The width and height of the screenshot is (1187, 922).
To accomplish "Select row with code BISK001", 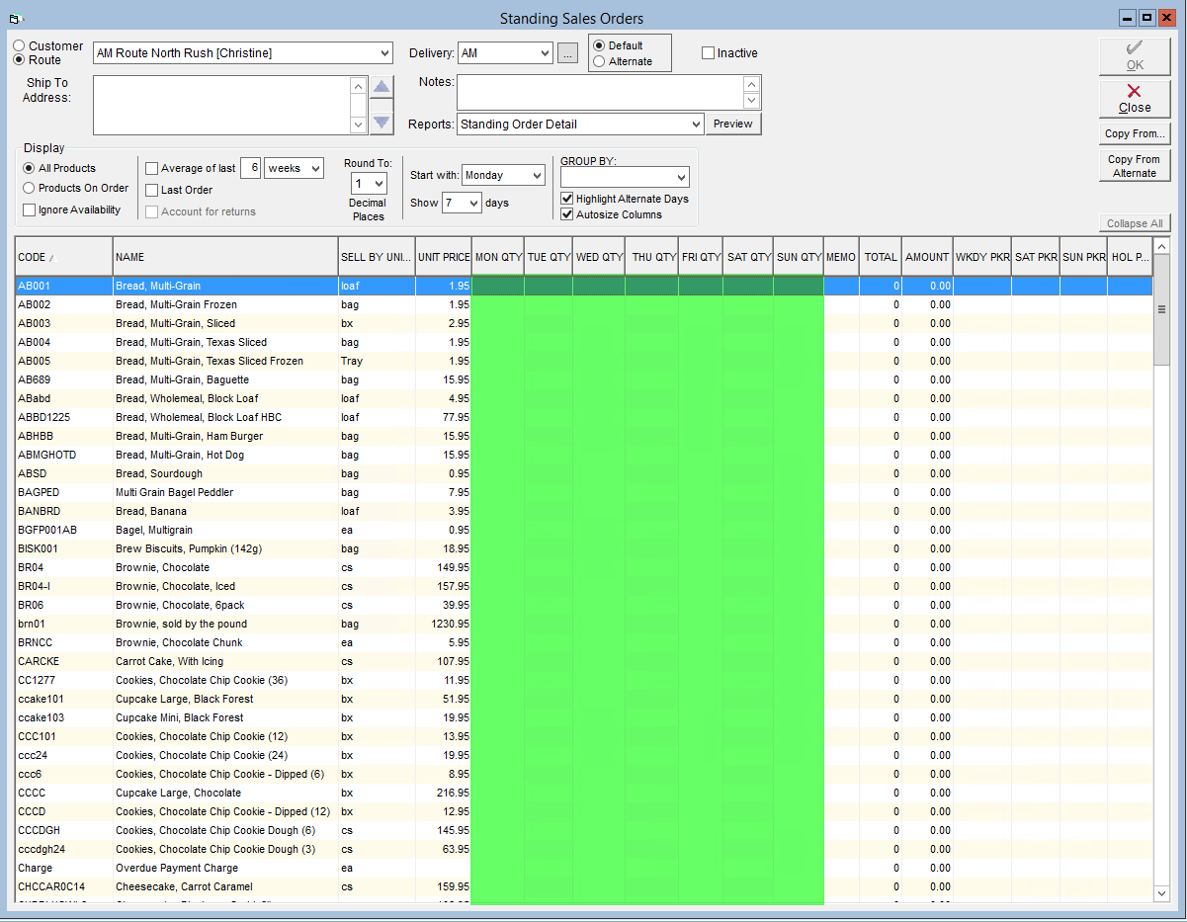I will (583, 548).
